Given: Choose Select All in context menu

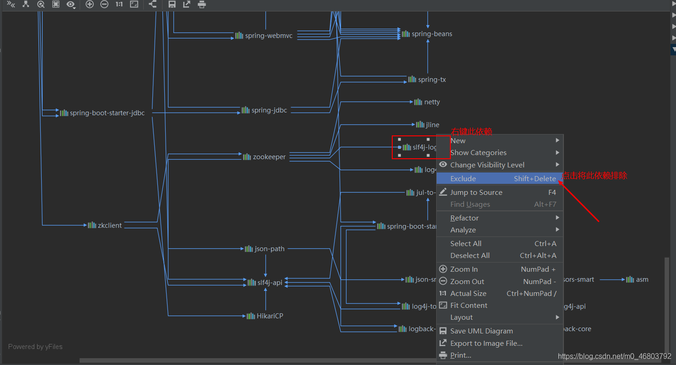Looking at the screenshot, I should click(x=500, y=243).
